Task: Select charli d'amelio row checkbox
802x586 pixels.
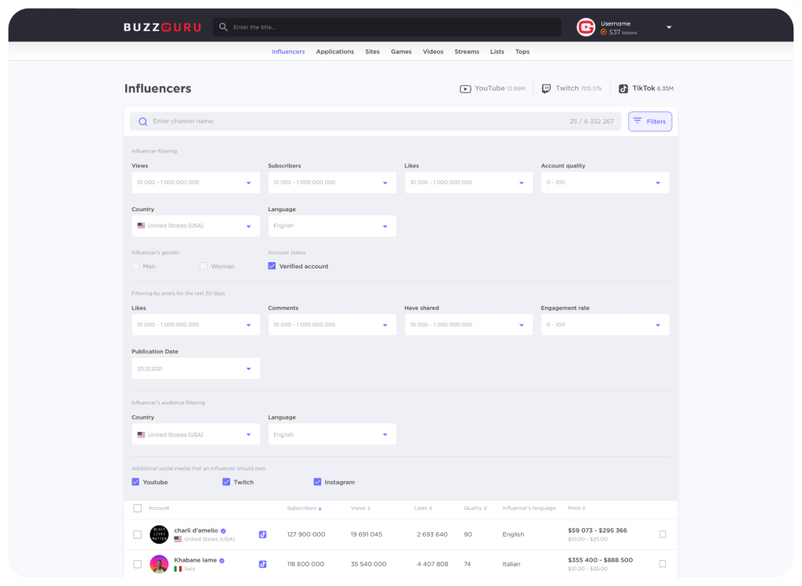Action: coord(137,534)
